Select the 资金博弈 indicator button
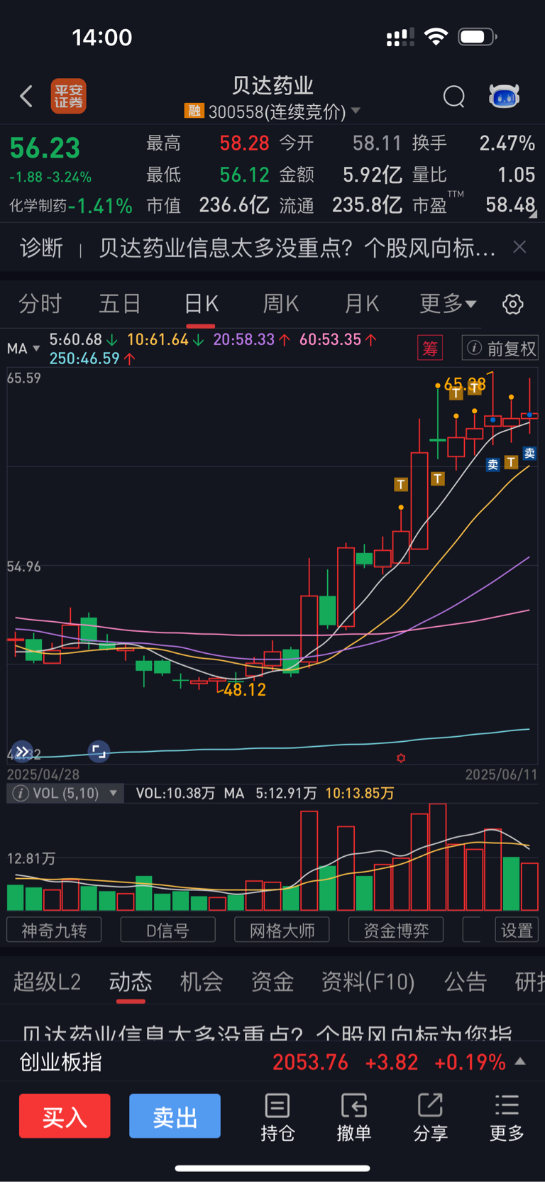The width and height of the screenshot is (545, 1182). click(396, 930)
